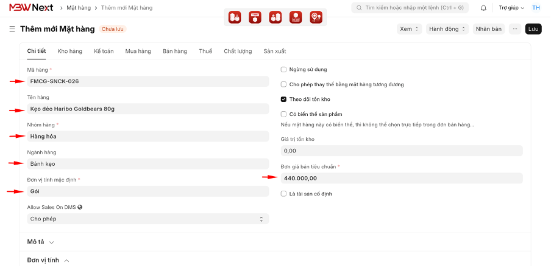The width and height of the screenshot is (551, 266).
Task: Click the fourth red app shortcut icon
Action: (296, 18)
